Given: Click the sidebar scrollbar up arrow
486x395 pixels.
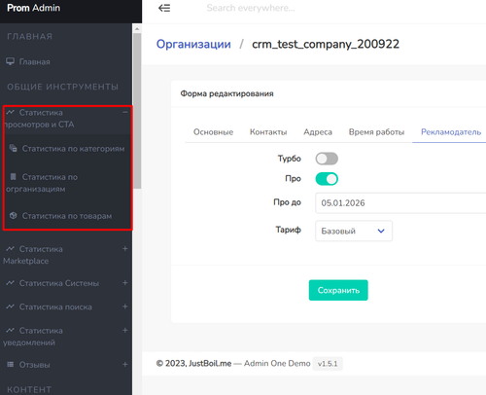Looking at the screenshot, I should (x=137, y=29).
